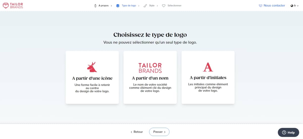Go to the Sélectionner step
Image resolution: width=303 pixels, height=139 pixels.
point(174,6)
